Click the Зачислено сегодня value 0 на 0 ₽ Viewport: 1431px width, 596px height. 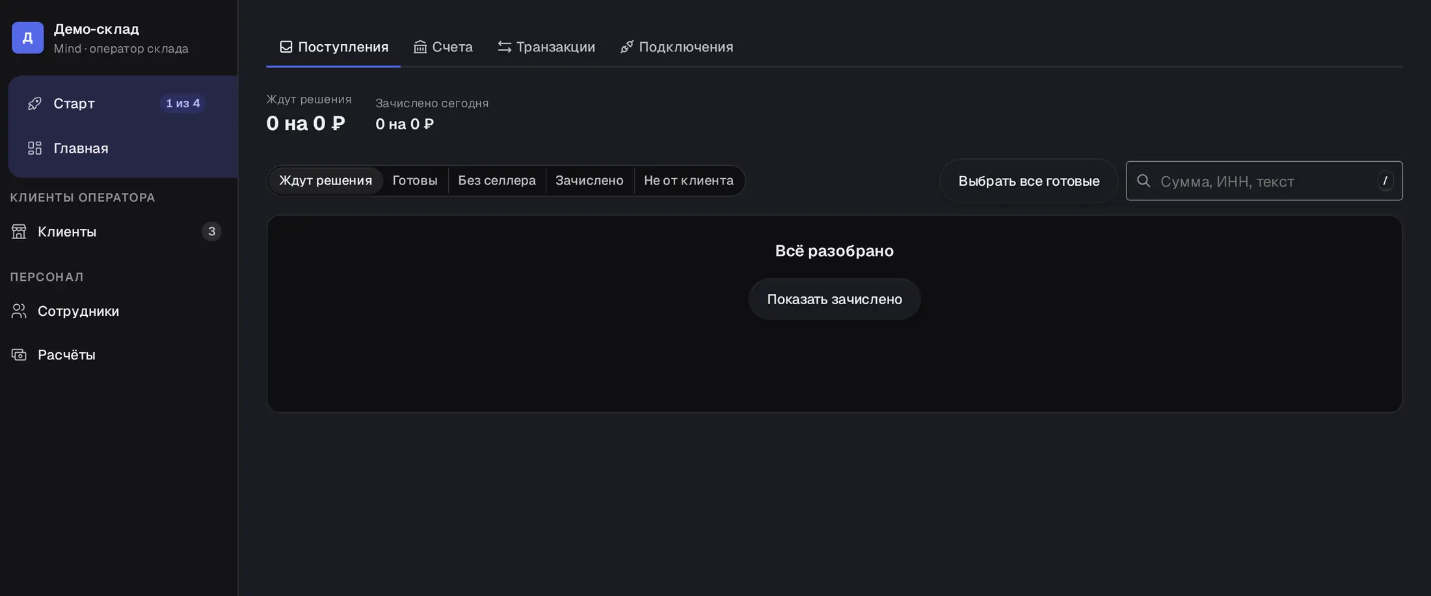(405, 124)
